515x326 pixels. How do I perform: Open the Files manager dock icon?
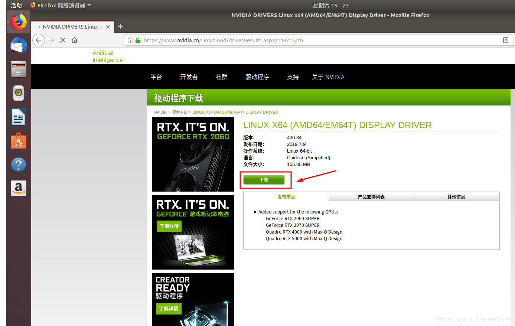pos(19,69)
